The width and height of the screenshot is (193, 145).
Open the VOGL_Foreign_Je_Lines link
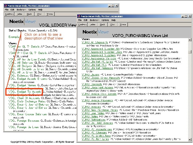coord(24,127)
